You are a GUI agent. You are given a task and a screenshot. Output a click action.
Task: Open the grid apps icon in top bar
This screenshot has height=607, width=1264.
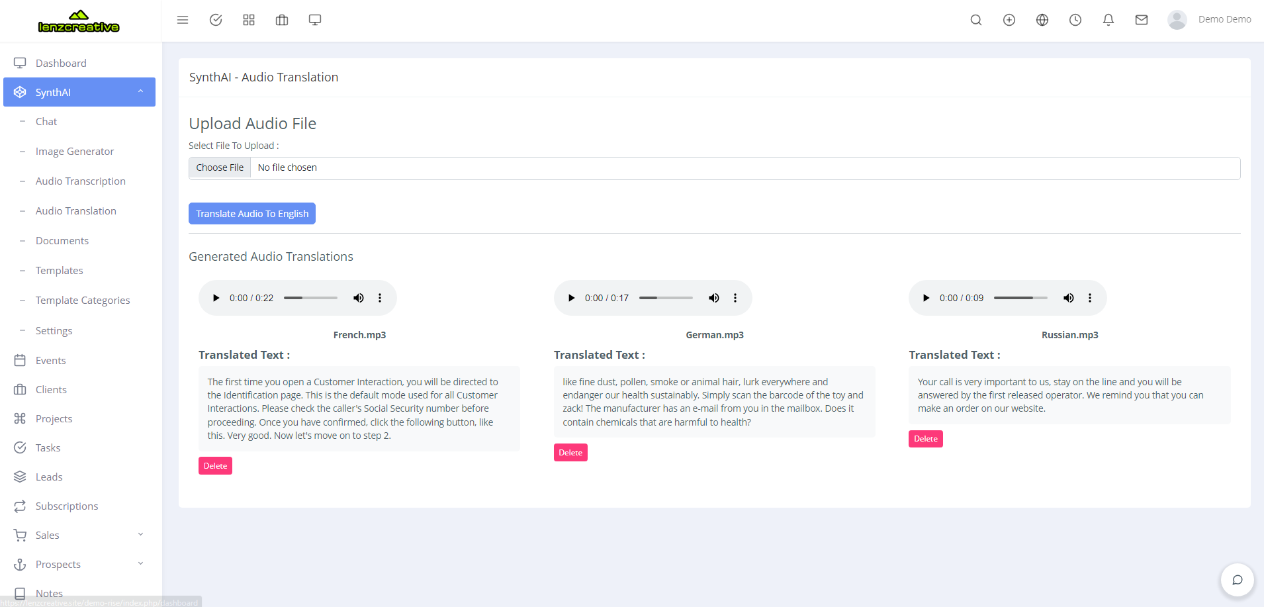(249, 20)
